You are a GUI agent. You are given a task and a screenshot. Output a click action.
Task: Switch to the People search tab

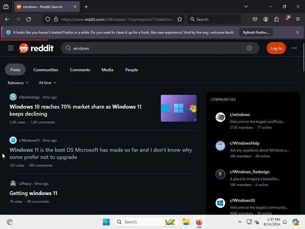132,70
